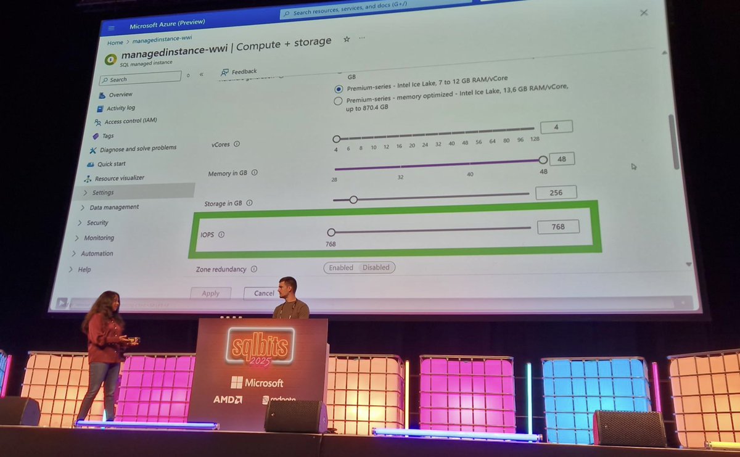Open Diagnose and solve problems
The height and width of the screenshot is (457, 740).
coord(138,149)
